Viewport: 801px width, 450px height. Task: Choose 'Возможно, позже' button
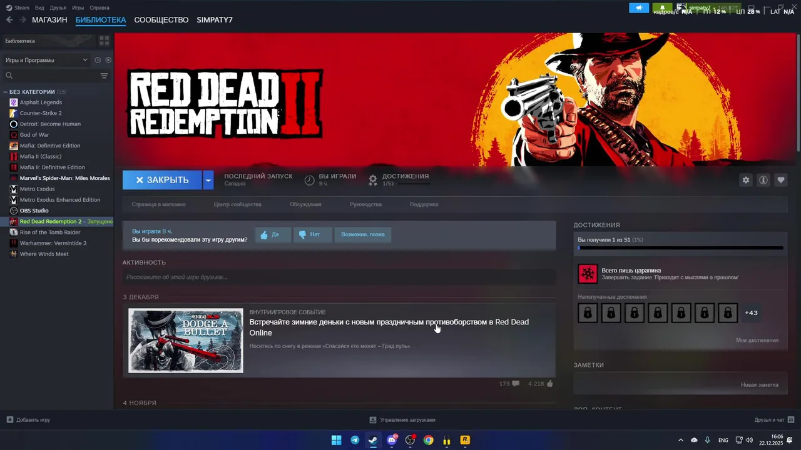pyautogui.click(x=363, y=234)
